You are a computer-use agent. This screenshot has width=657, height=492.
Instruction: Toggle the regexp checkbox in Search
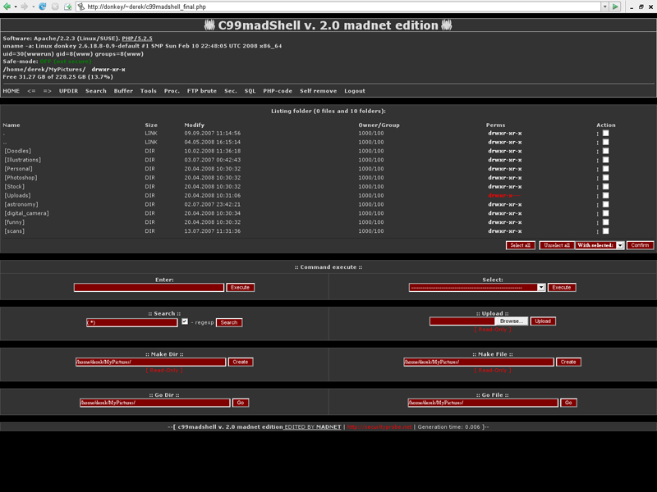coord(185,321)
